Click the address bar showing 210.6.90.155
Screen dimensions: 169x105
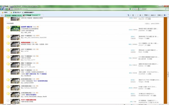[x=68, y=9]
